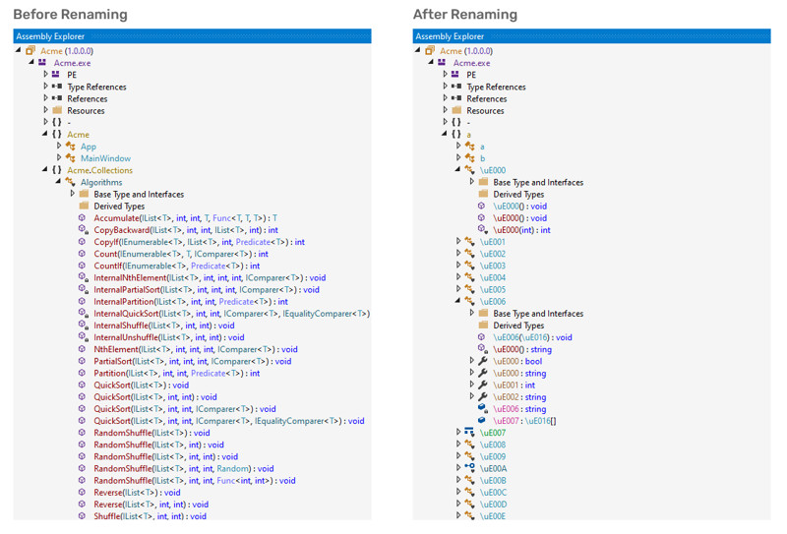Image resolution: width=787 pixels, height=534 pixels.
Task: Select InternalPartialSort method
Action: (207, 289)
